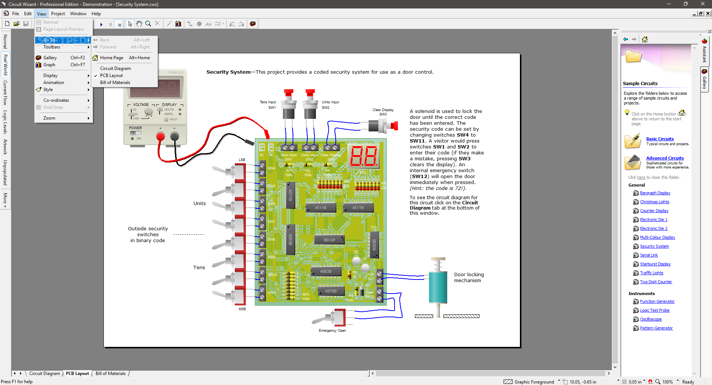Toggle the power supply ON switch

135,133
